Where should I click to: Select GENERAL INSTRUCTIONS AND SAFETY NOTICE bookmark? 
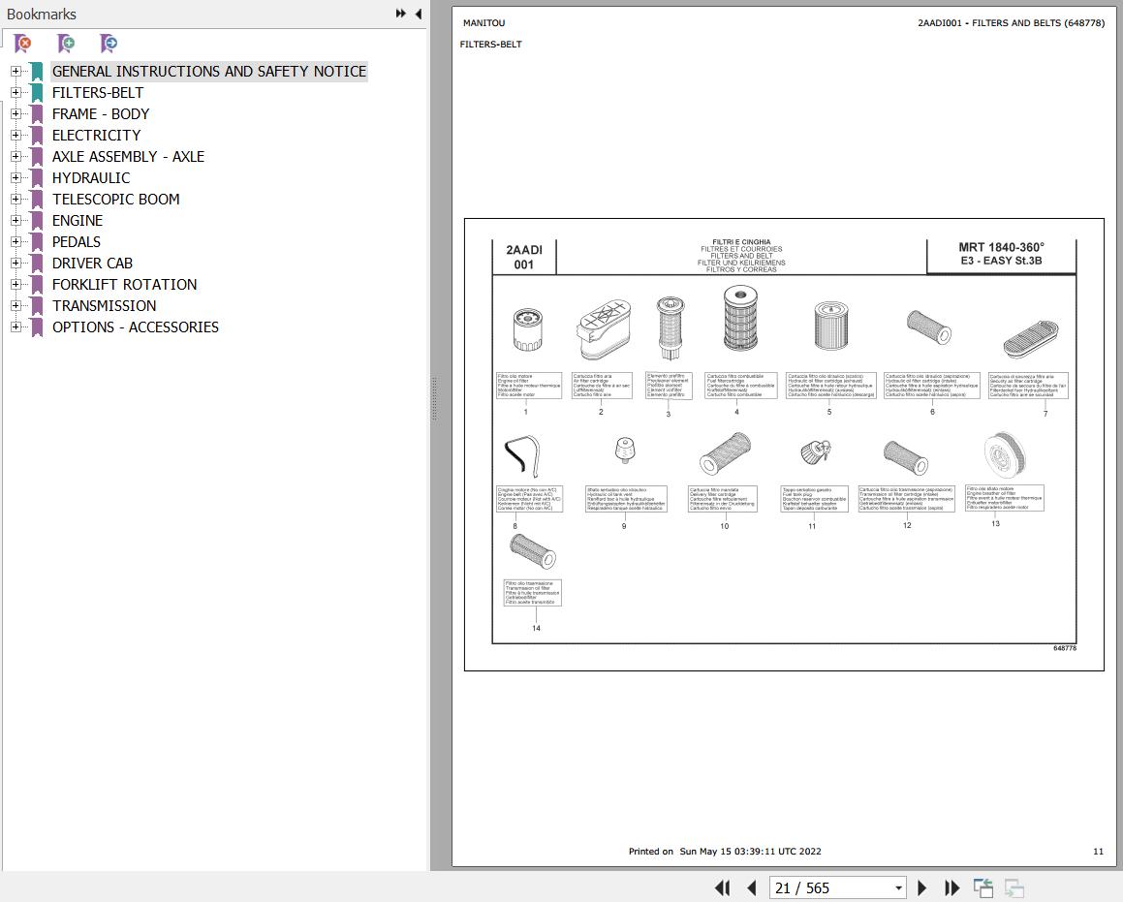[x=209, y=72]
